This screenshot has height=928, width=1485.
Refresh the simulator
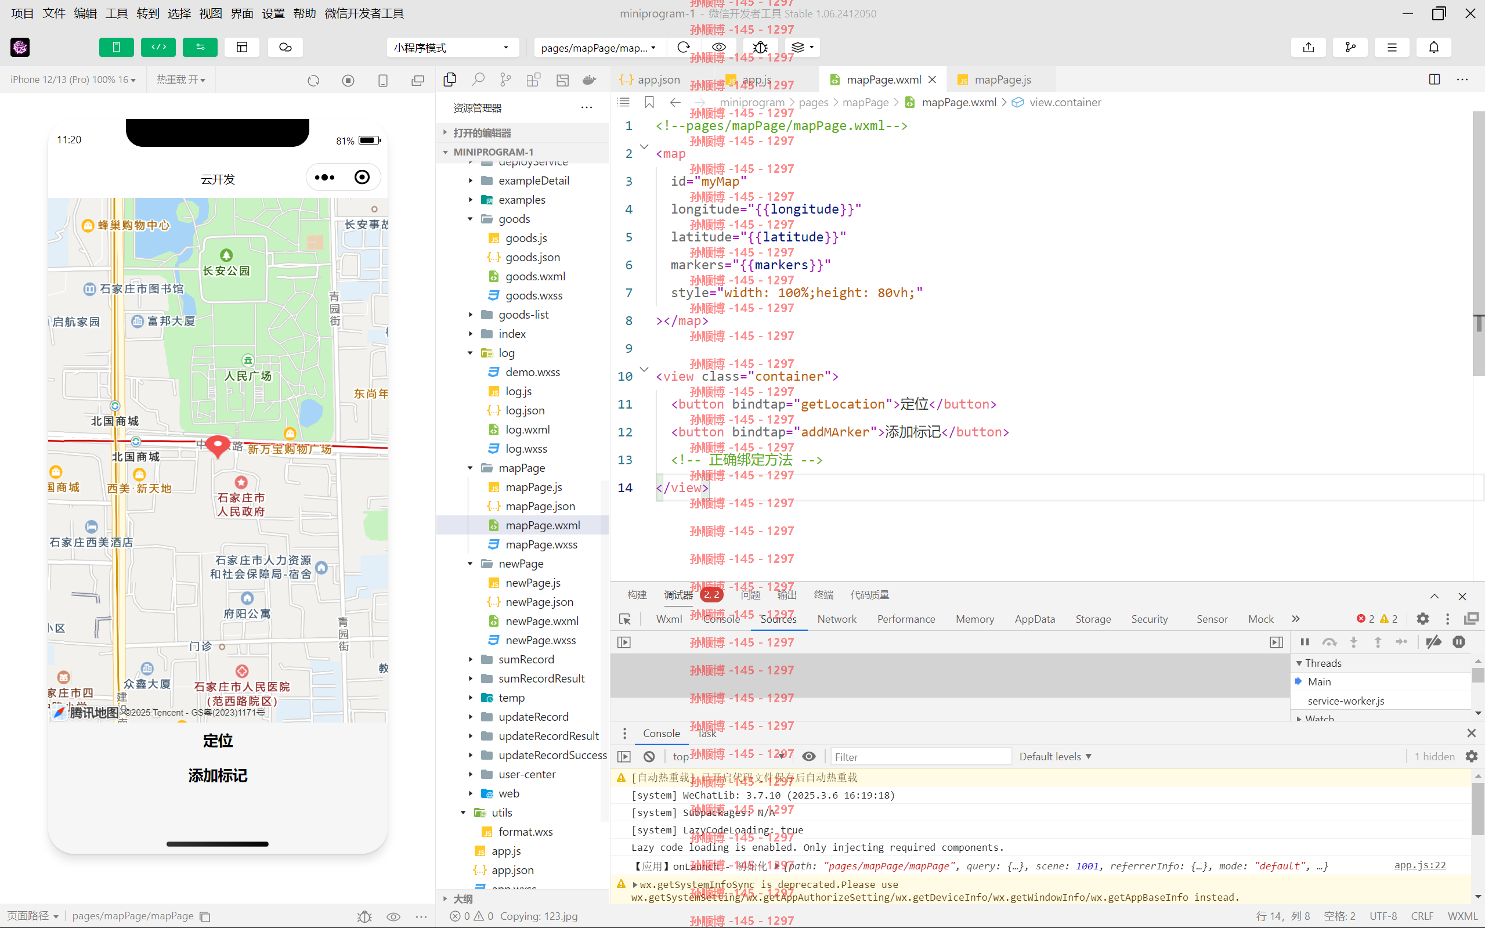(x=313, y=81)
